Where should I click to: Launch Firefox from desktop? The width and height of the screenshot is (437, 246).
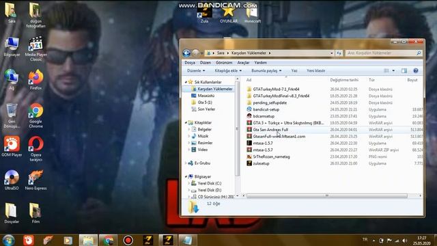coord(36,79)
